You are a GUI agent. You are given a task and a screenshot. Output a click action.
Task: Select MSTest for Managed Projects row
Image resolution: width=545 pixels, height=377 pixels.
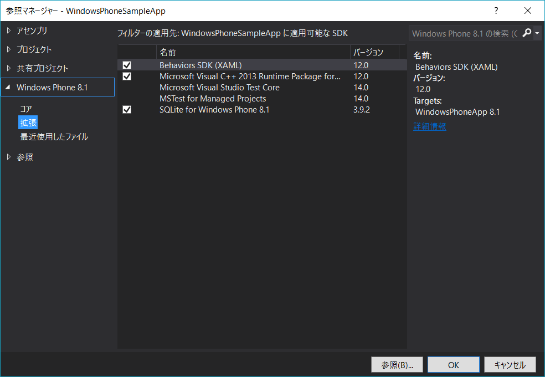[x=263, y=99]
